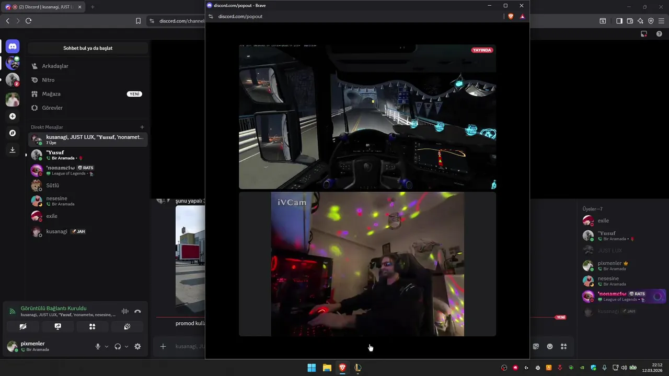Image resolution: width=669 pixels, height=376 pixels.
Task: Go back in main Brave window
Action: pyautogui.click(x=7, y=21)
